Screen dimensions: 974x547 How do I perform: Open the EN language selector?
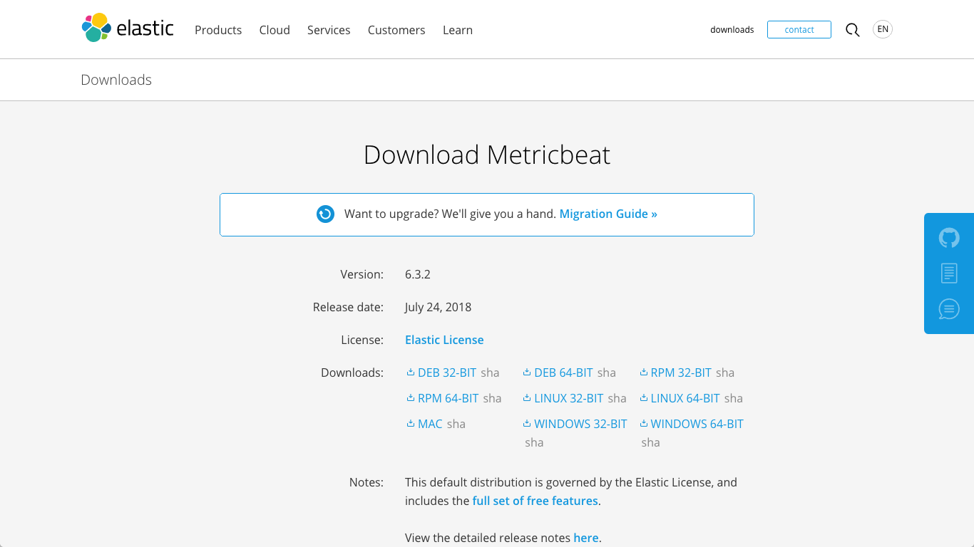(x=883, y=29)
